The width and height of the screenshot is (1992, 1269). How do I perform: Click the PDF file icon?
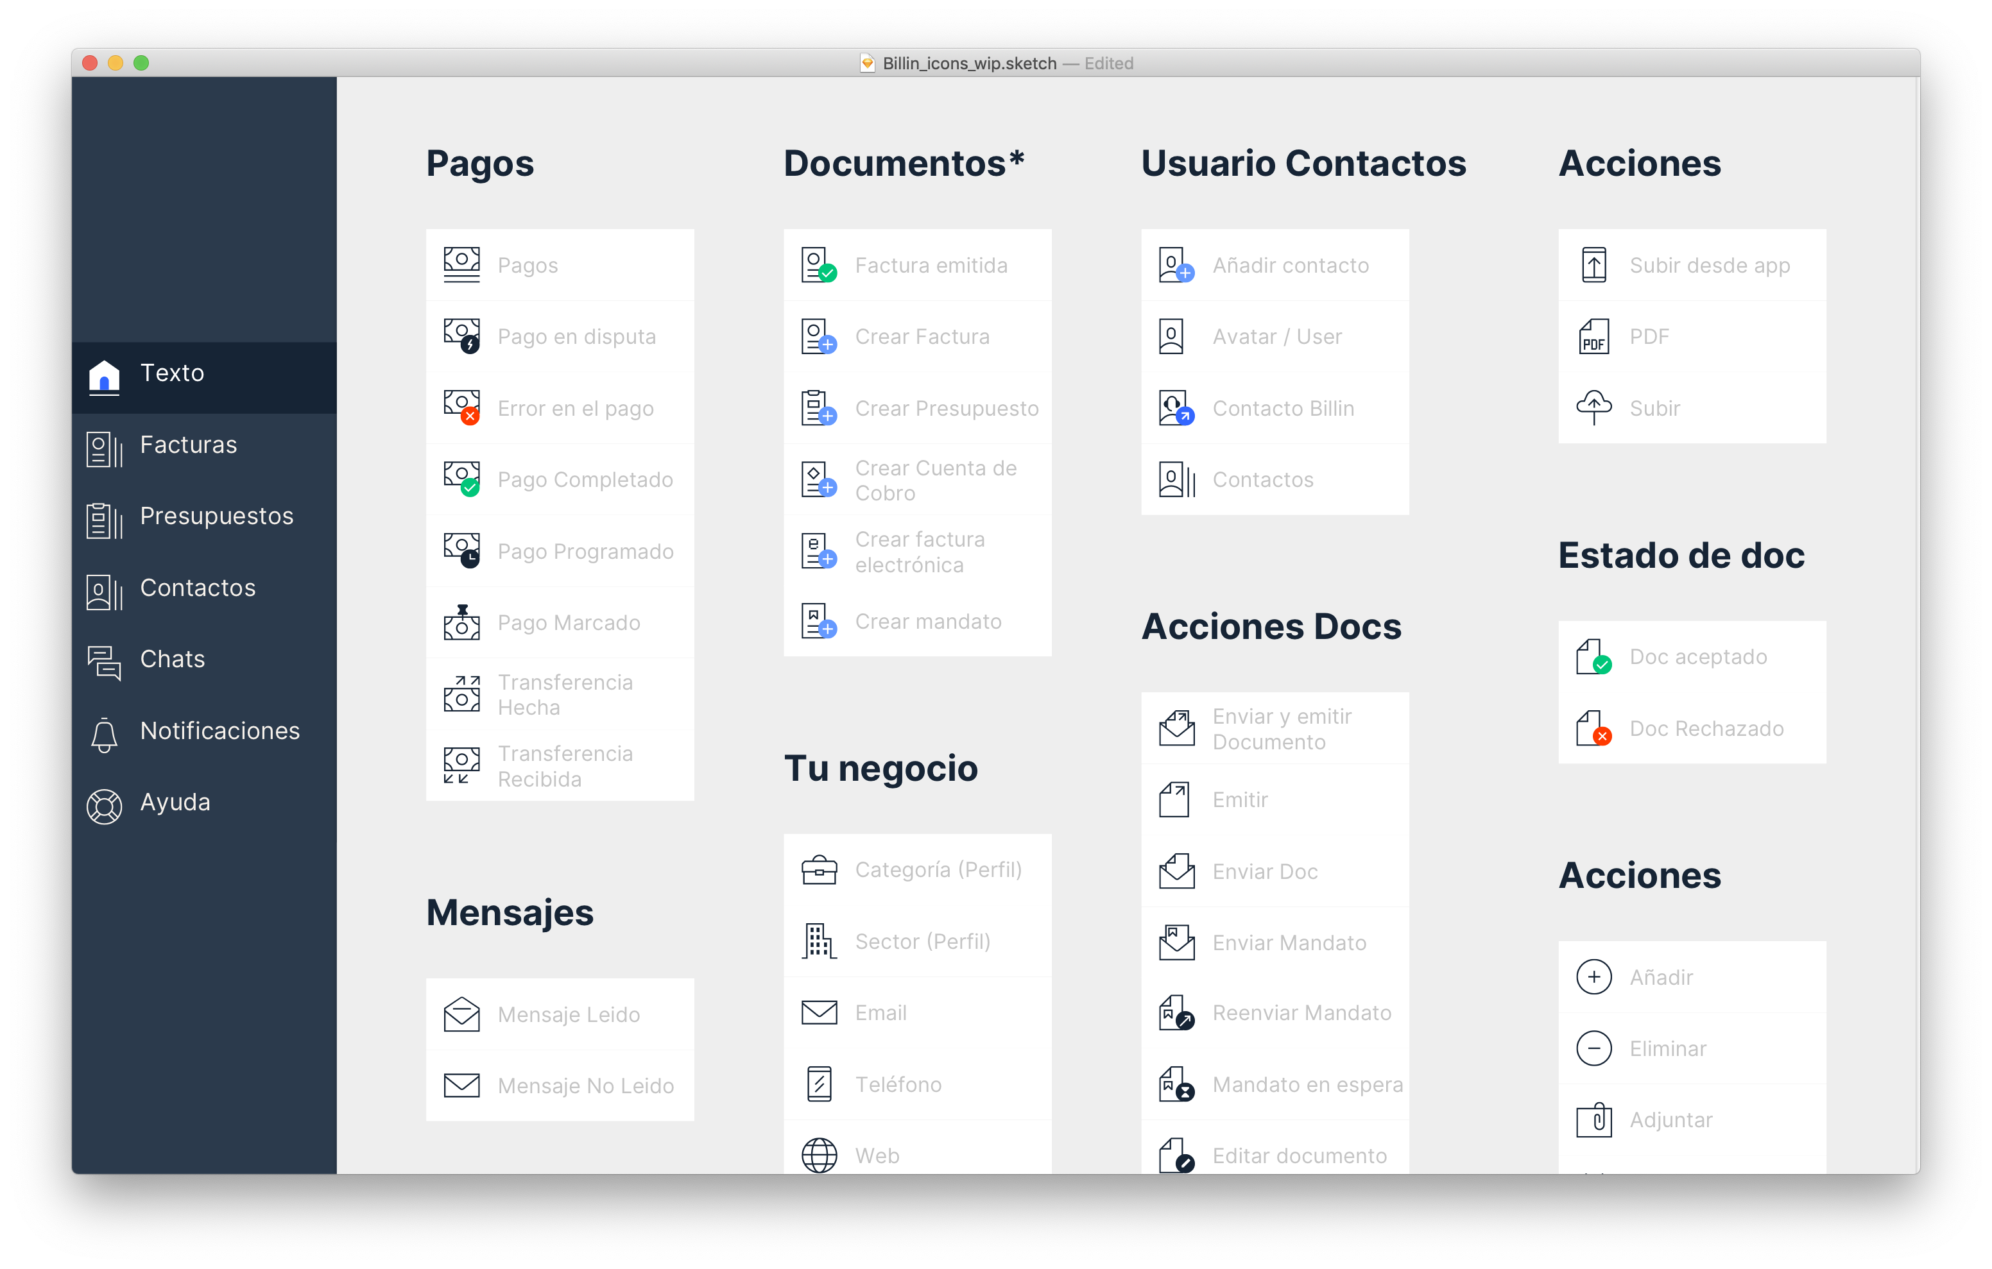1593,336
